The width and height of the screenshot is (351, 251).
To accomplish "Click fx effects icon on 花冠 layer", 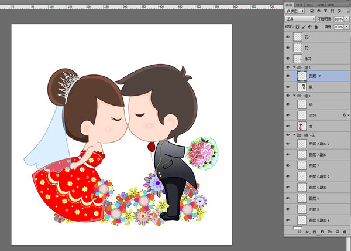I will (x=344, y=116).
